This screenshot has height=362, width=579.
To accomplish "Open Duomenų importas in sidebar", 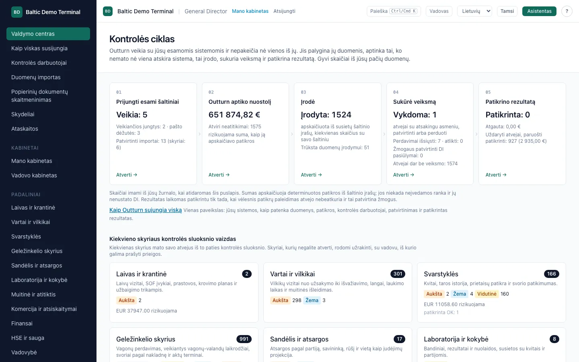I will [x=48, y=77].
